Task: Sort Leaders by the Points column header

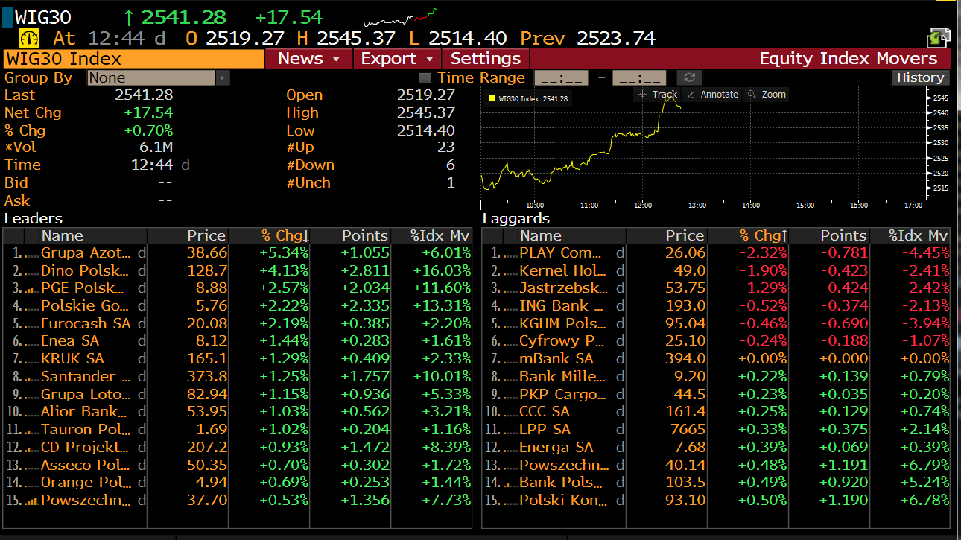Action: 351,236
